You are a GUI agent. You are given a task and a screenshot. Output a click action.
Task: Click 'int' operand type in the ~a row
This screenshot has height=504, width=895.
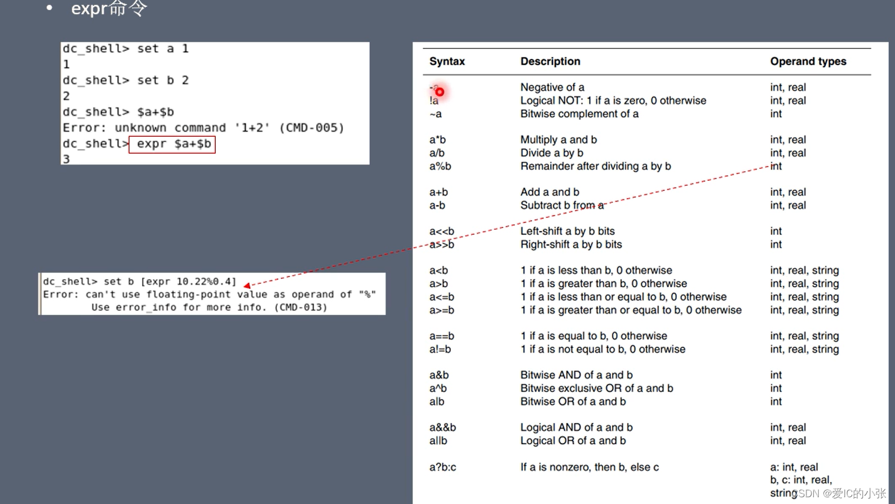pos(776,114)
